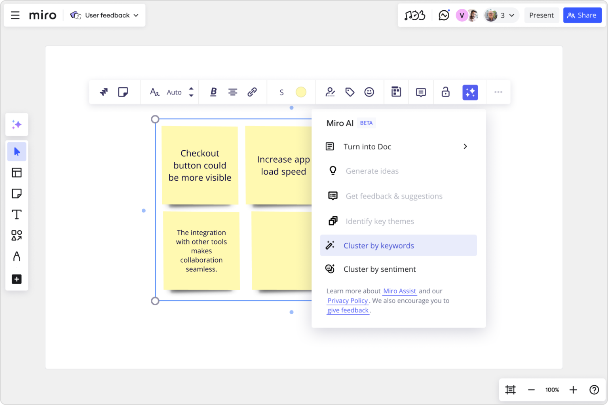
Task: Open the Miro AI sparkles icon in toolbar
Action: pos(470,92)
